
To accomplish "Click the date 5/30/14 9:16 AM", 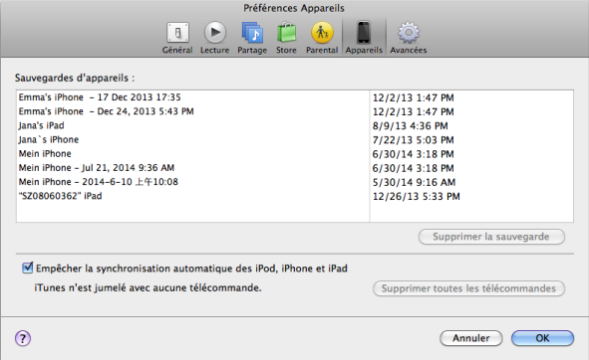I will click(414, 183).
